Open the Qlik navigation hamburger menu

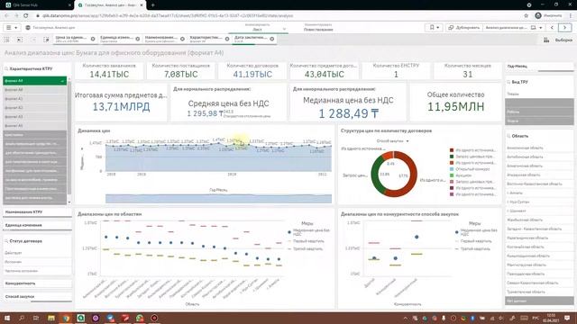tap(12, 28)
